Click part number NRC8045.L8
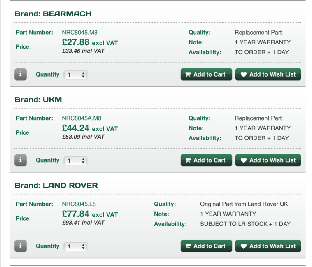This screenshot has width=312, height=267. pyautogui.click(x=79, y=204)
